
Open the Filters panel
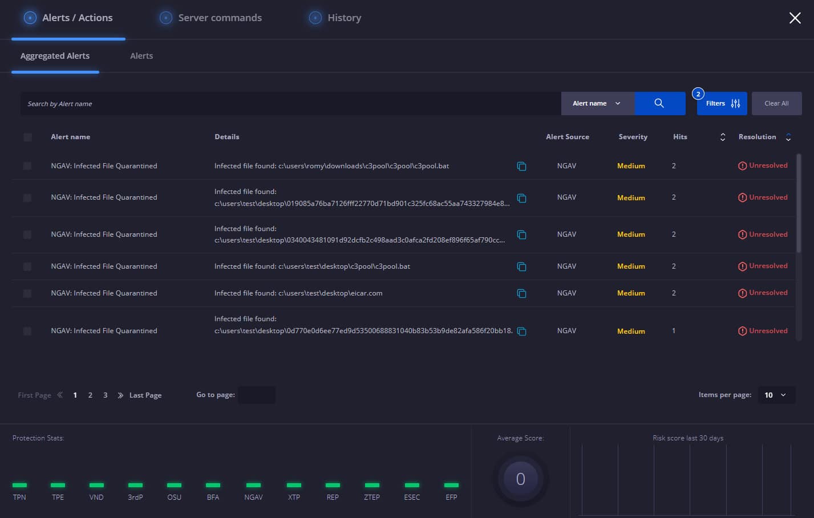click(x=722, y=103)
